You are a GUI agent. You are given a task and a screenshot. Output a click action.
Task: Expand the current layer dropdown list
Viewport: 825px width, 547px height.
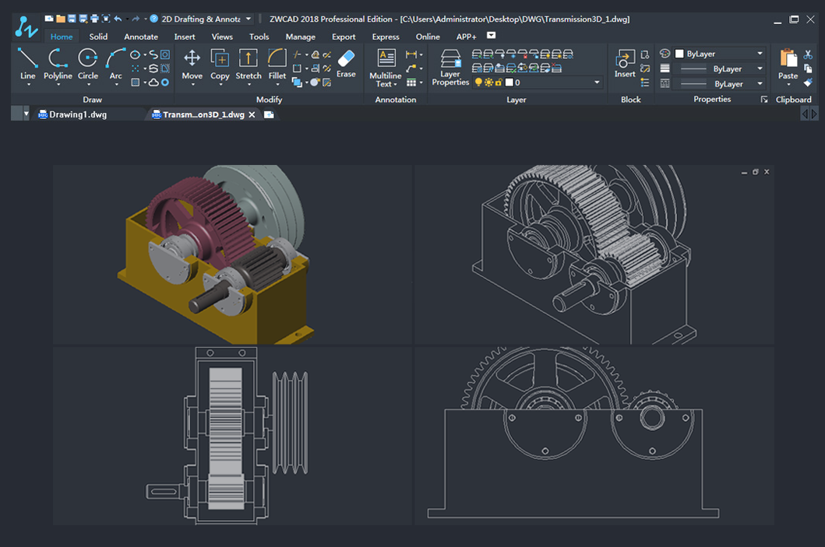tap(597, 82)
